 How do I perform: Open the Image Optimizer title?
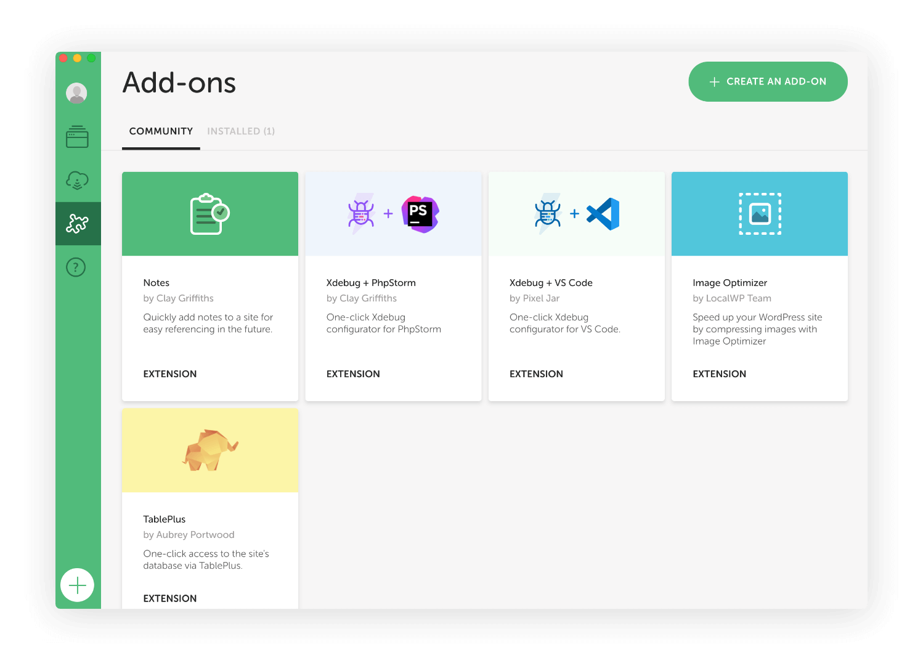[730, 283]
